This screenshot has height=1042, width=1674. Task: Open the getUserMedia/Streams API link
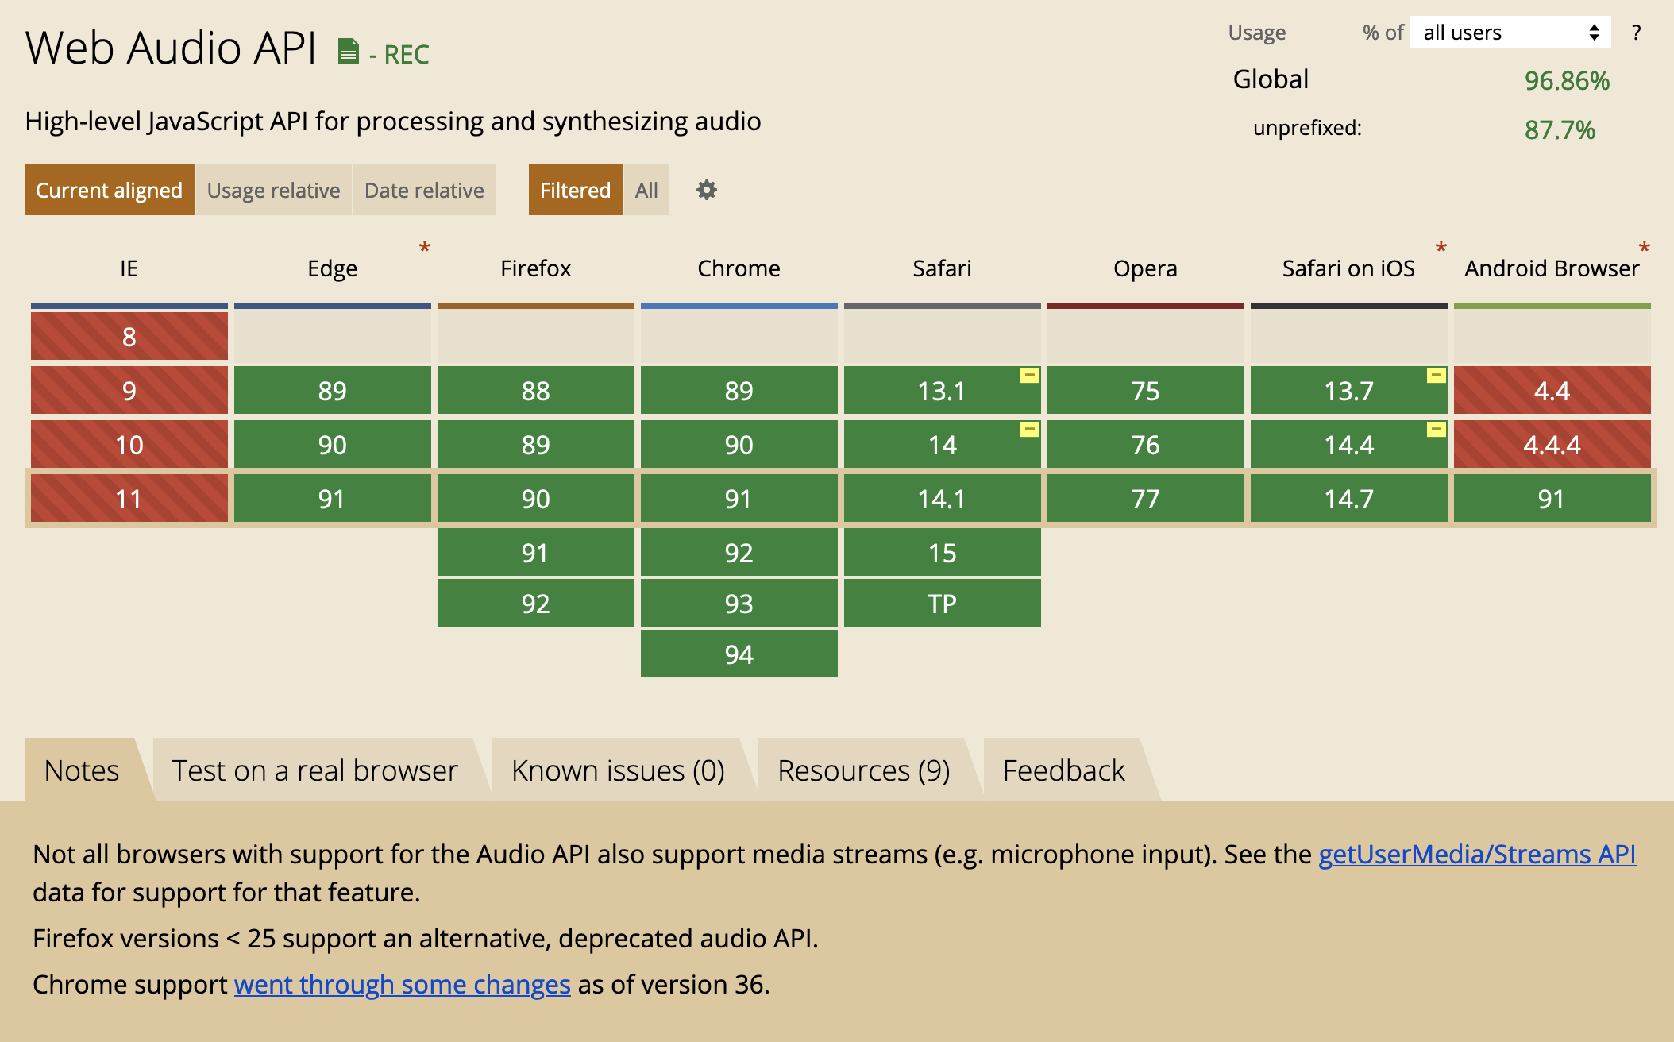tap(1476, 854)
